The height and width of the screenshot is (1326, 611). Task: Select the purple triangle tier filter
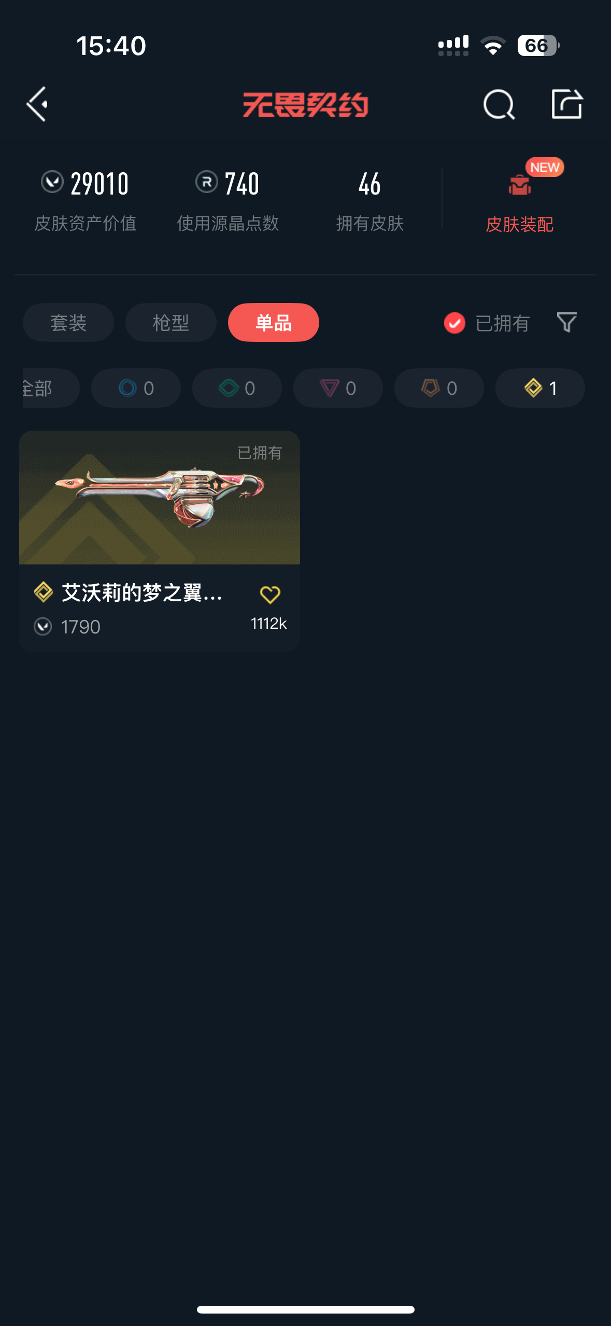(338, 388)
